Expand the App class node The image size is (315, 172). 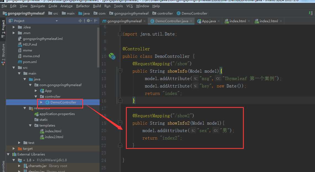click(x=36, y=91)
